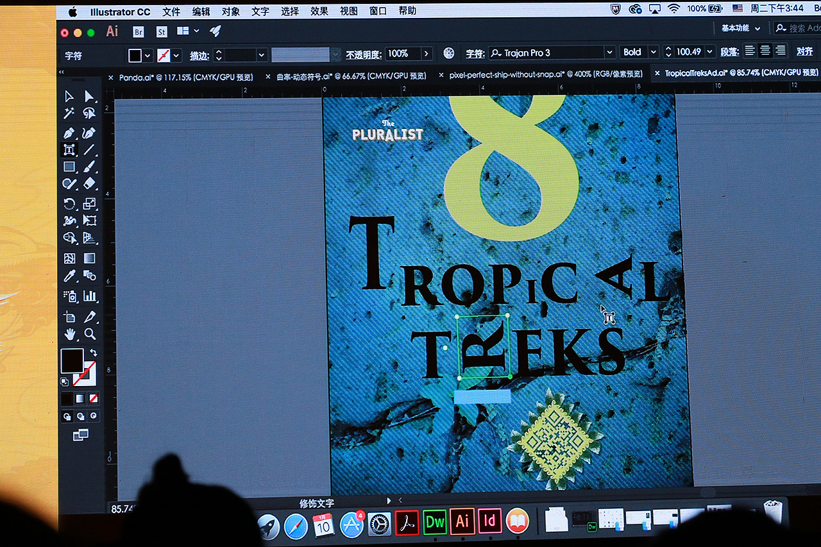Select the Scale tool
This screenshot has width=821, height=547.
click(x=89, y=204)
